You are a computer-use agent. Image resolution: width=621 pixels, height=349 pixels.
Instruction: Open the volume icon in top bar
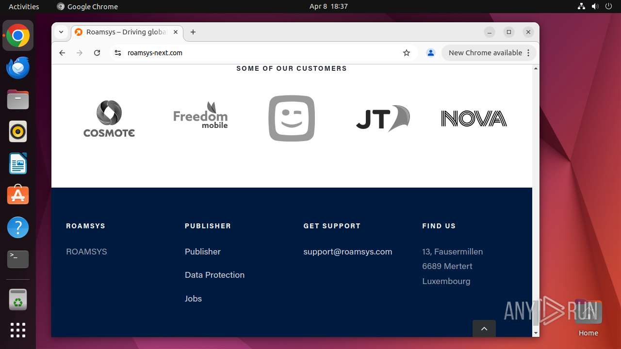[595, 6]
